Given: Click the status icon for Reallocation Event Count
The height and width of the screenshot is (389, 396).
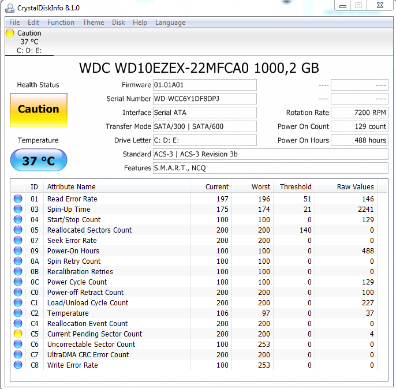Looking at the screenshot, I should (18, 323).
